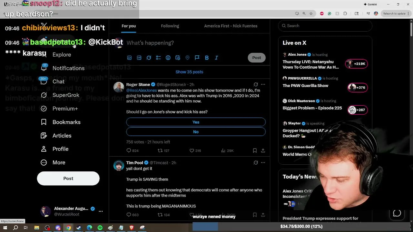This screenshot has width=413, height=232.
Task: Open Gemini in Chrome title bar
Action: tap(370, 4)
